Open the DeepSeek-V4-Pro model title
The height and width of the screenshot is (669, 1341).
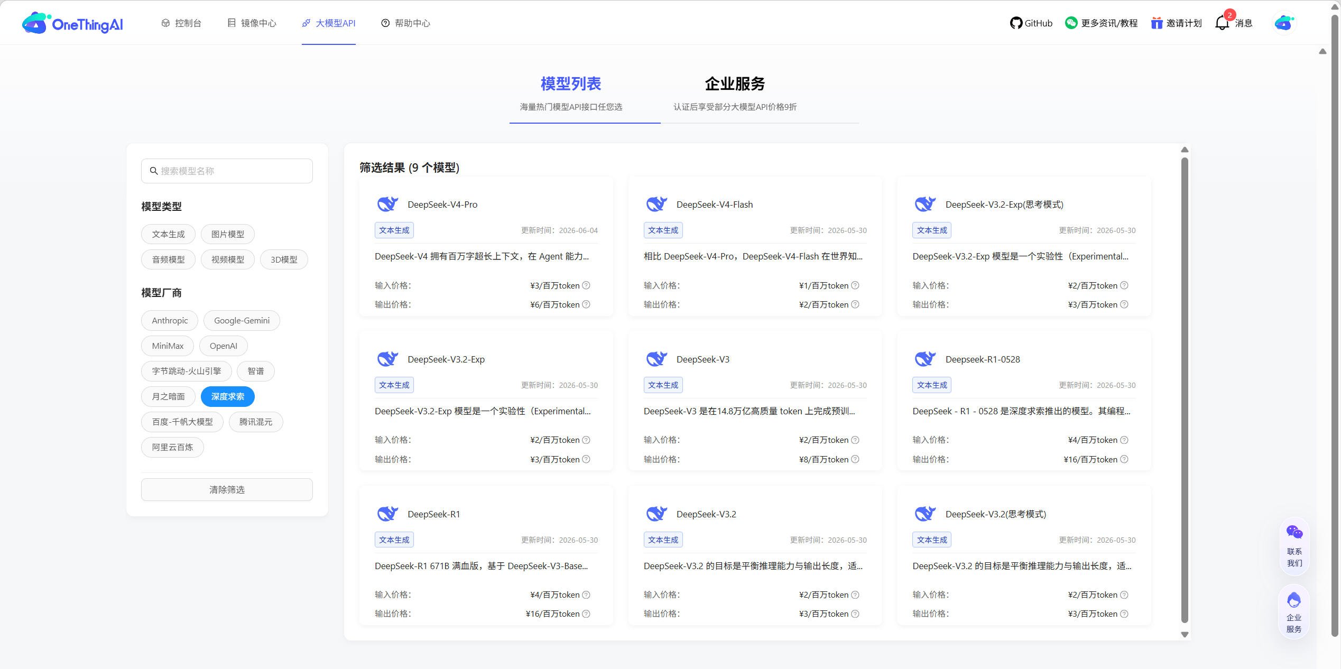[442, 205]
